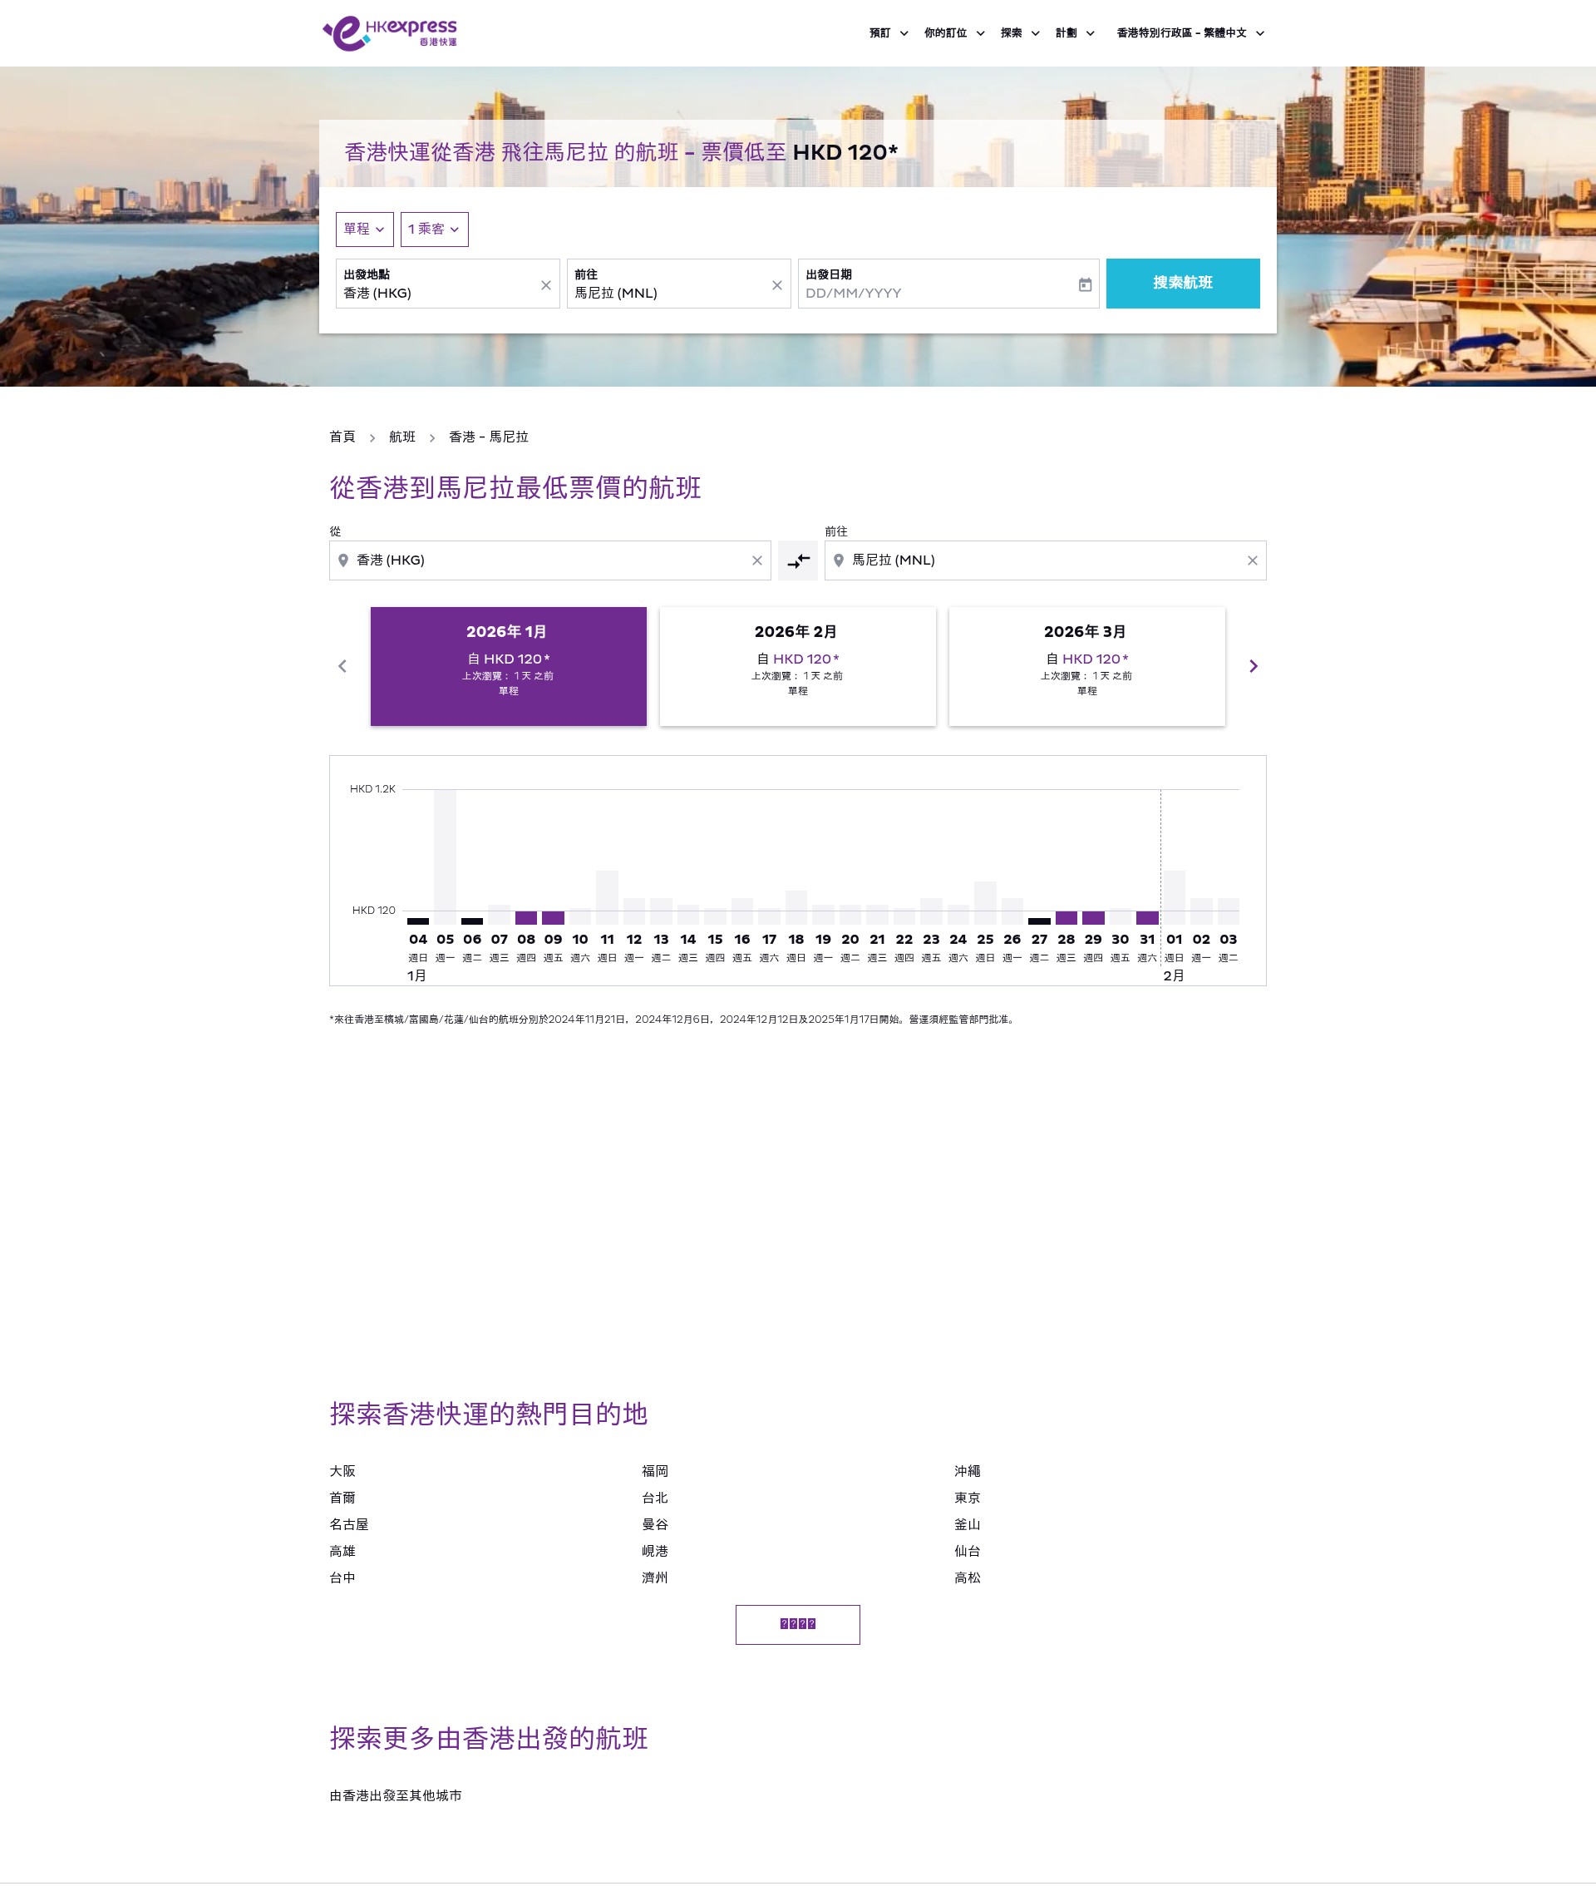1596x1886 pixels.
Task: Select the 2026年 2月 month card
Action: point(798,666)
